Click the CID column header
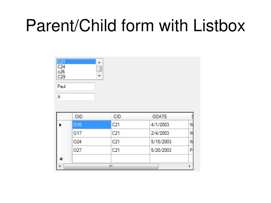271x203 pixels. coord(130,117)
